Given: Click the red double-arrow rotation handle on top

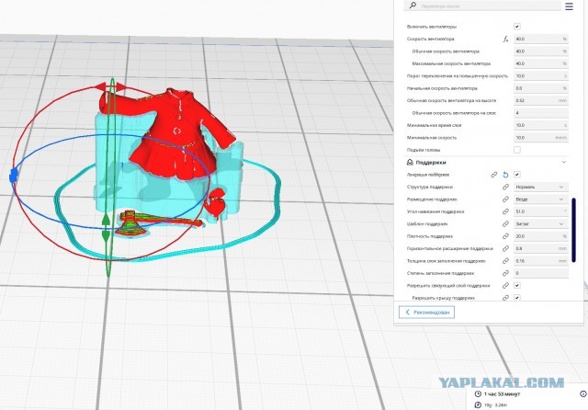Looking at the screenshot, I should click(111, 87).
